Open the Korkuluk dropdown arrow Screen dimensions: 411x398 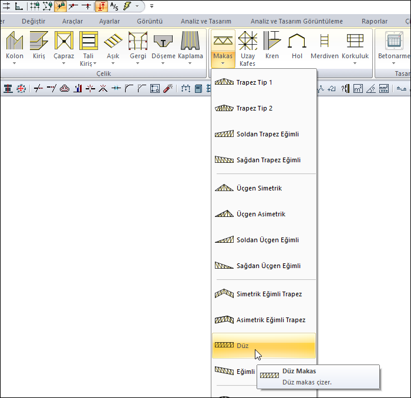pyautogui.click(x=355, y=63)
